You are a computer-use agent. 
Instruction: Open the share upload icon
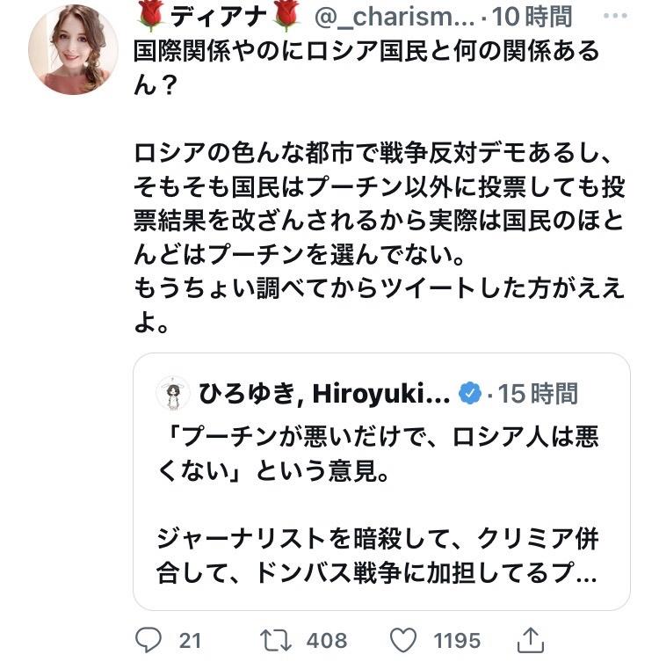coord(531,640)
